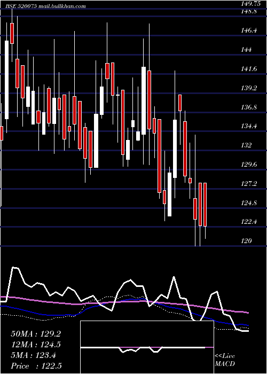Image resolution: width=267 pixels, height=374 pixels.
Task: Click the last red candlestick on the right
Action: pyautogui.click(x=205, y=205)
